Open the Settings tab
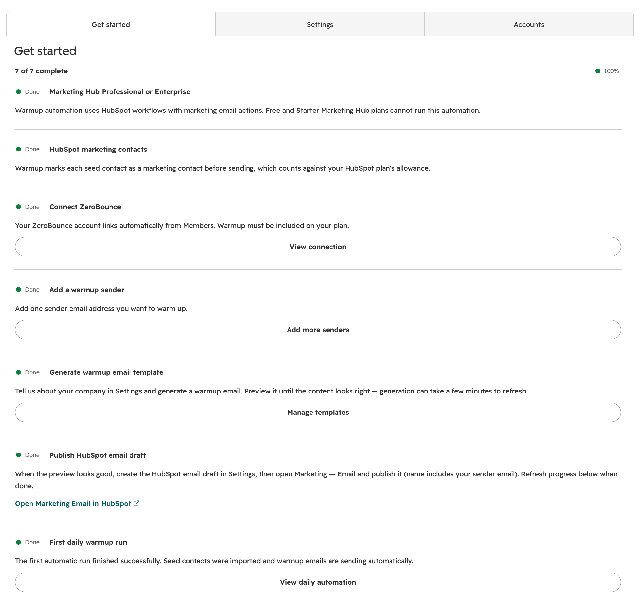640x604 pixels. [320, 25]
